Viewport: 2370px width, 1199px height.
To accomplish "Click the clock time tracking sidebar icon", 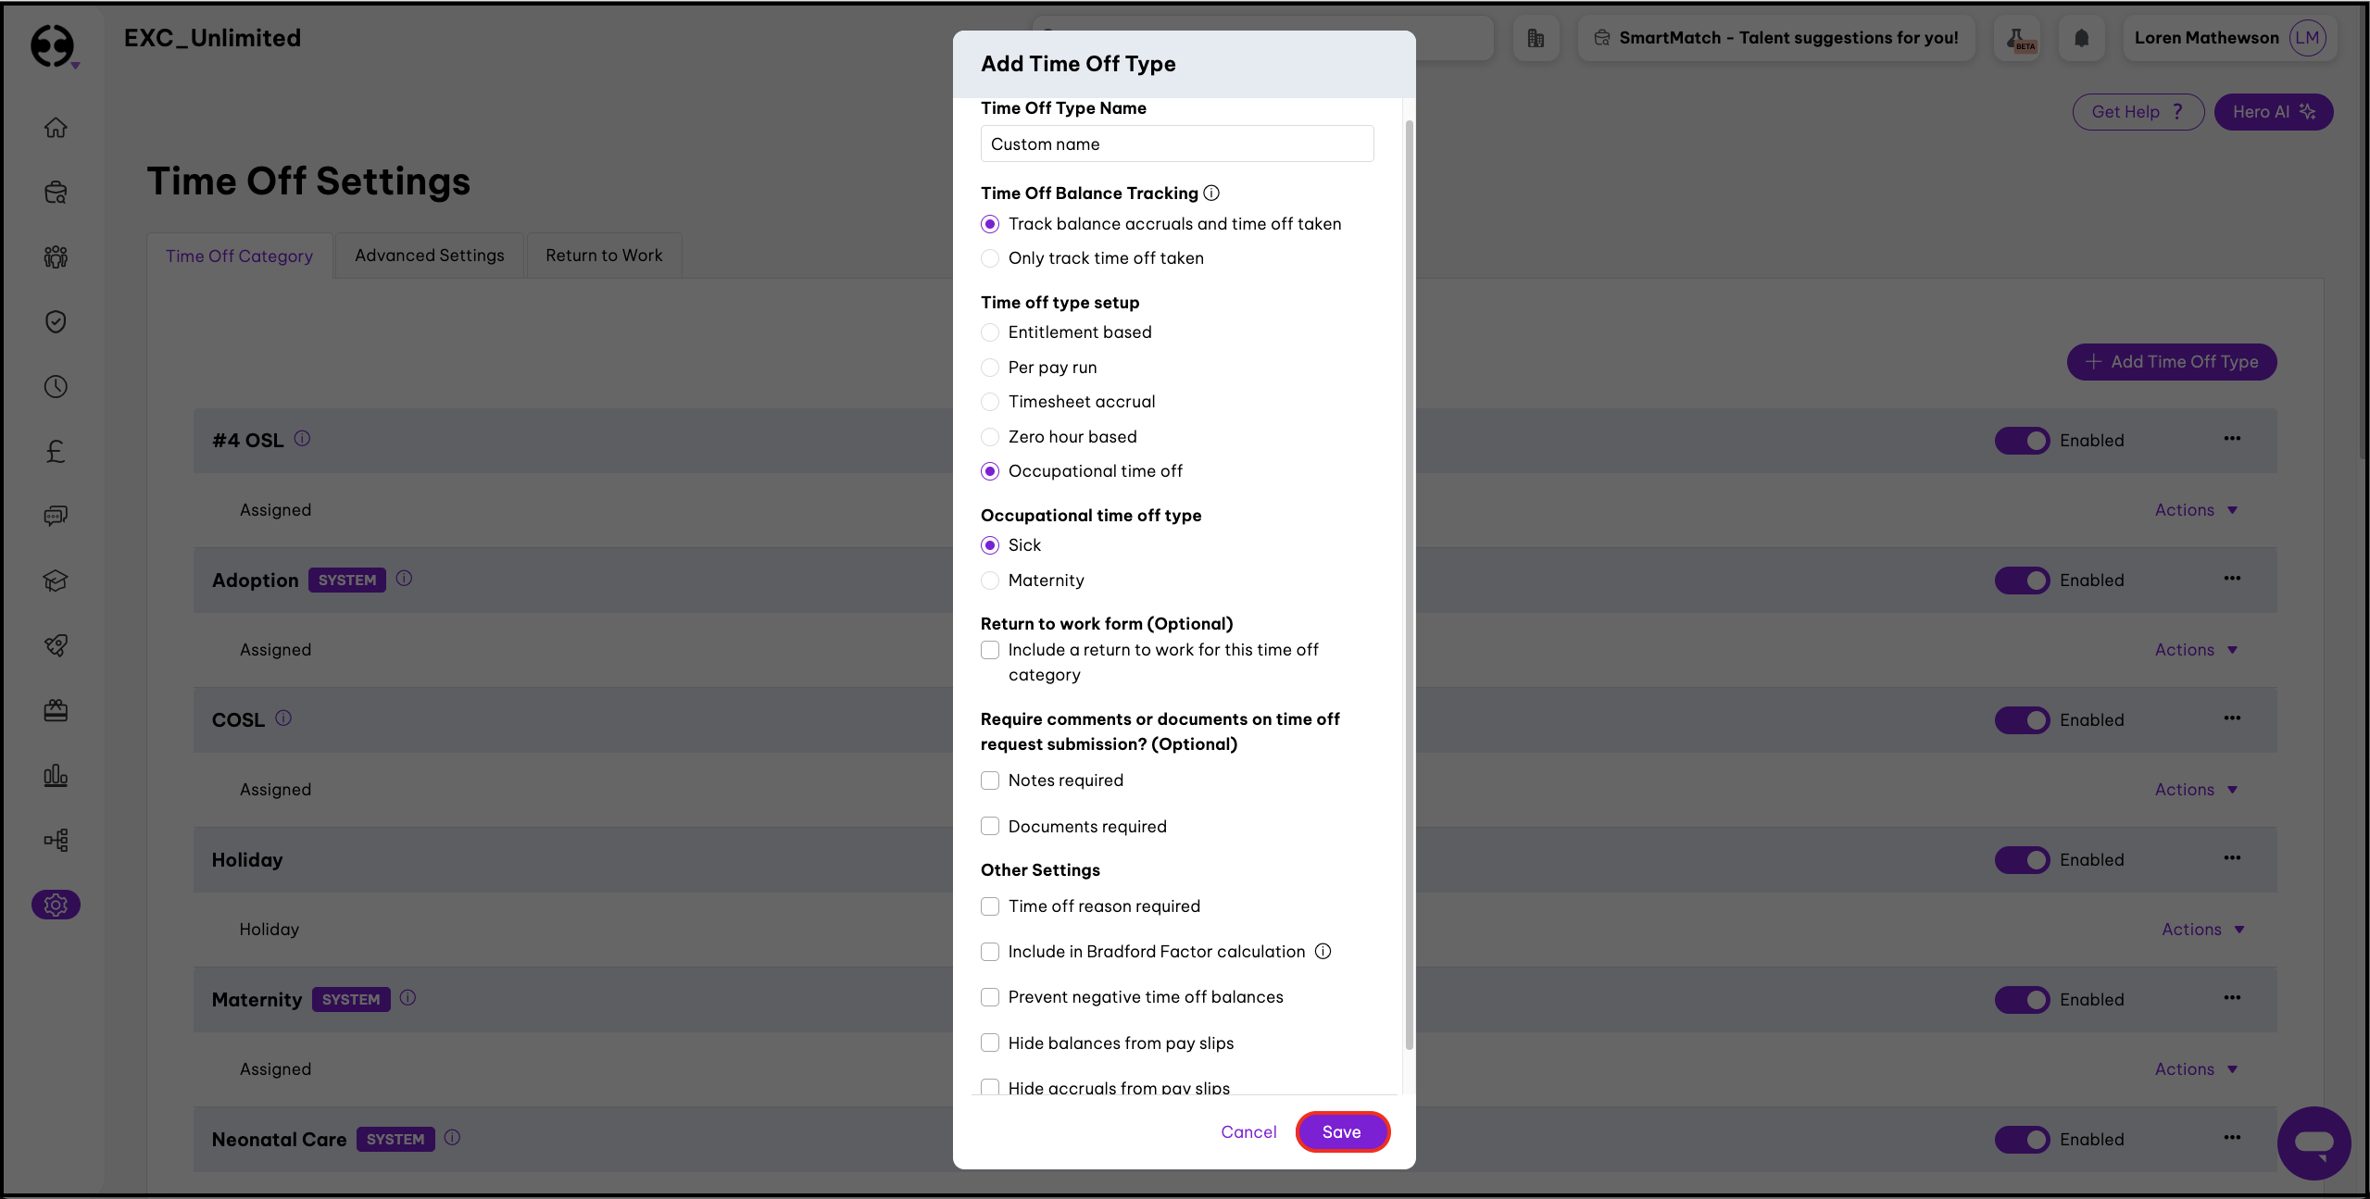I will point(56,386).
